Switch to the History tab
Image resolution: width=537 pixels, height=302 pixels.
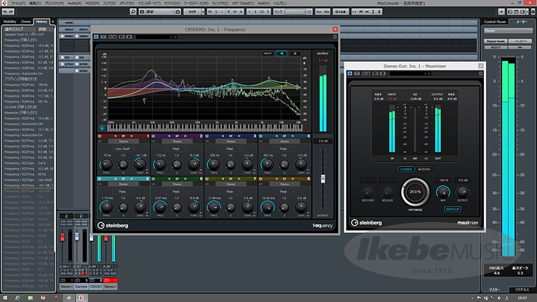pos(42,21)
